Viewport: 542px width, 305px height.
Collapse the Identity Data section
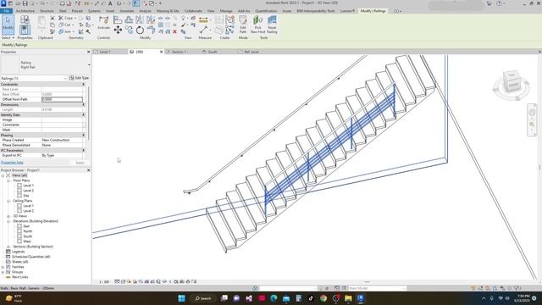(x=83, y=115)
